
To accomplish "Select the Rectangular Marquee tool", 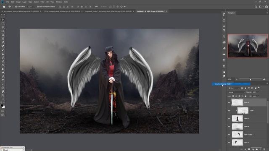I will [x=3, y=23].
